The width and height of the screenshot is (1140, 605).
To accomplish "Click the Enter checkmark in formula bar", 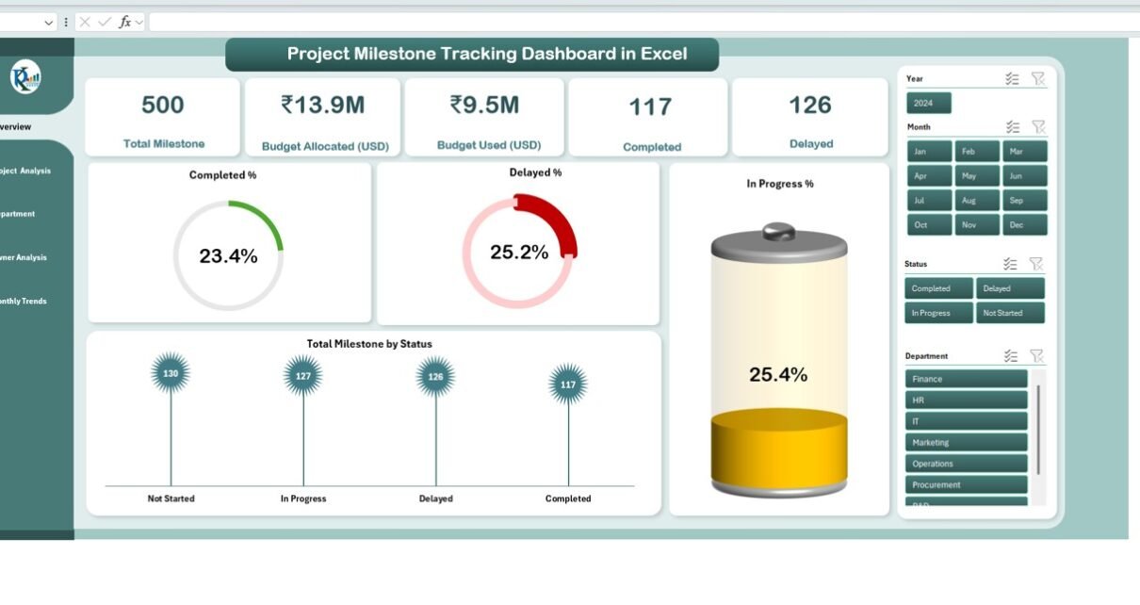I will click(104, 22).
